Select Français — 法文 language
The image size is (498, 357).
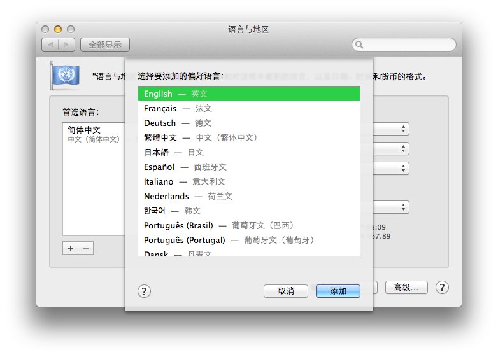point(249,108)
